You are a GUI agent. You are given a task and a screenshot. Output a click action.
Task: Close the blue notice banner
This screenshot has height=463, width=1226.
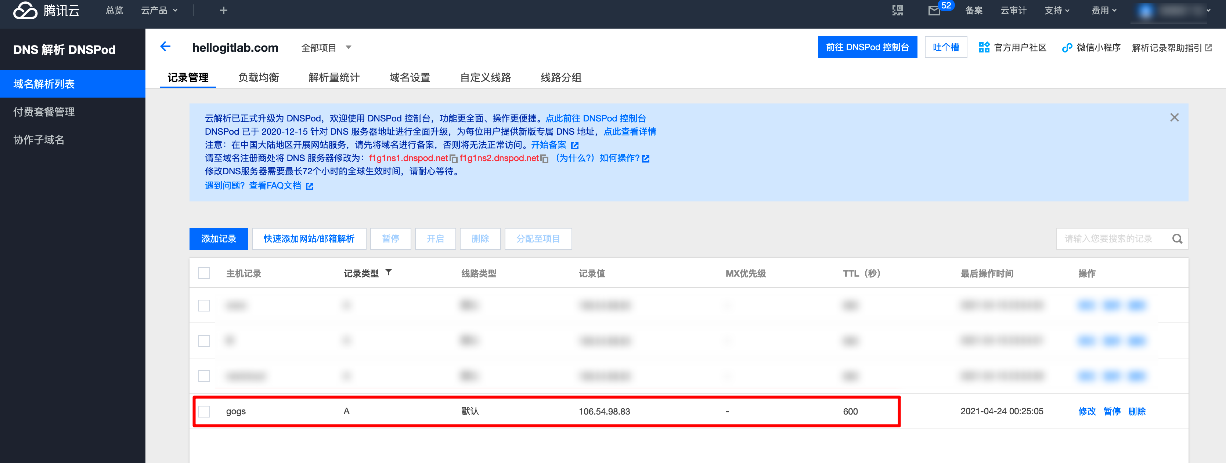[1174, 117]
